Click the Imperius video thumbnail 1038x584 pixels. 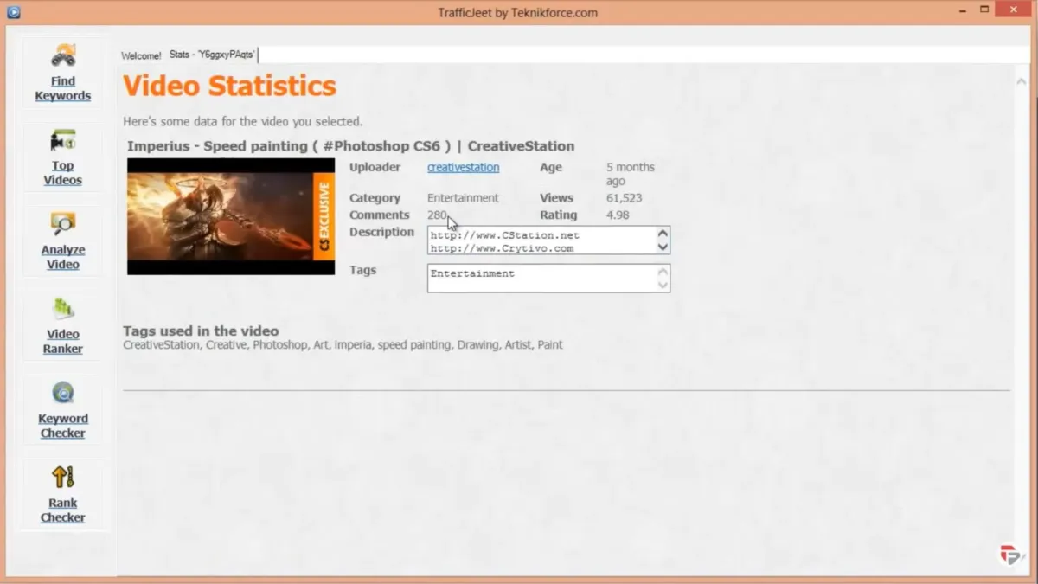pyautogui.click(x=231, y=216)
